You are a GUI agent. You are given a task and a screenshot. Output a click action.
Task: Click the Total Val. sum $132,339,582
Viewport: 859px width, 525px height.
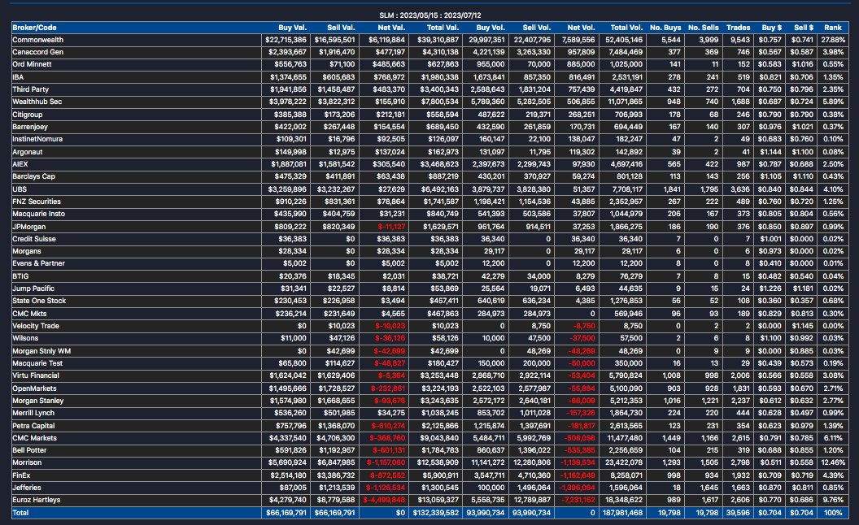(436, 513)
